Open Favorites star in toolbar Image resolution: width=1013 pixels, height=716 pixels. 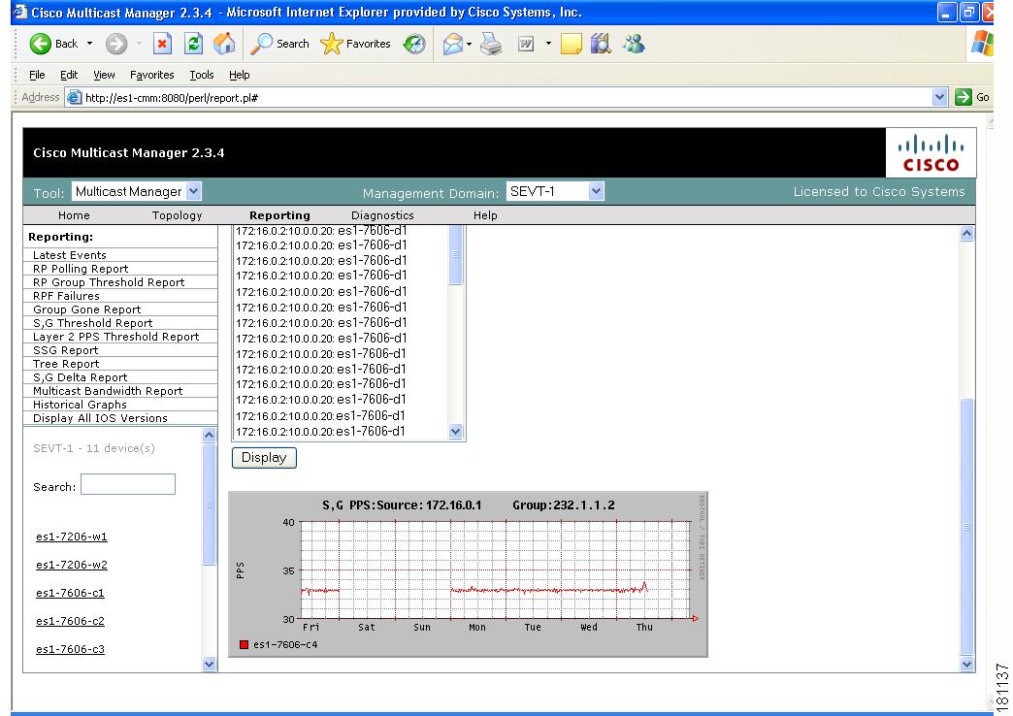332,44
